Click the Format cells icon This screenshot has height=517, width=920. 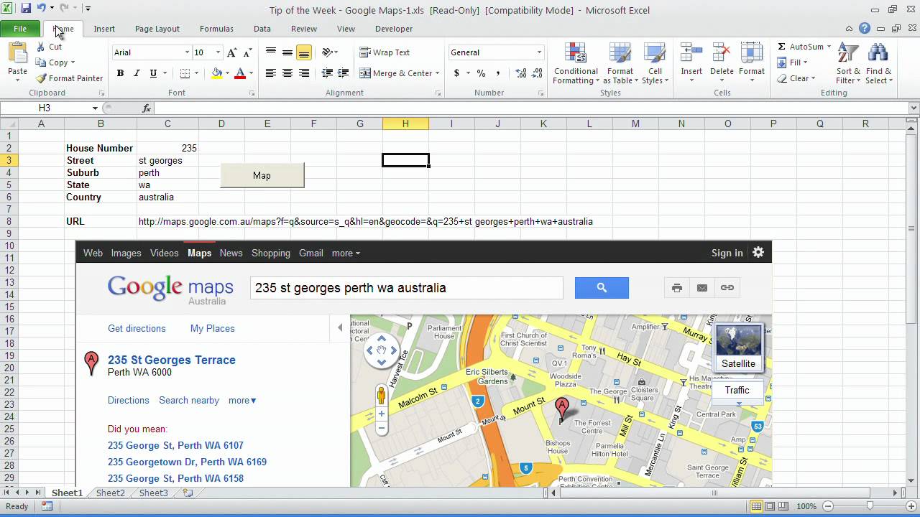(751, 54)
